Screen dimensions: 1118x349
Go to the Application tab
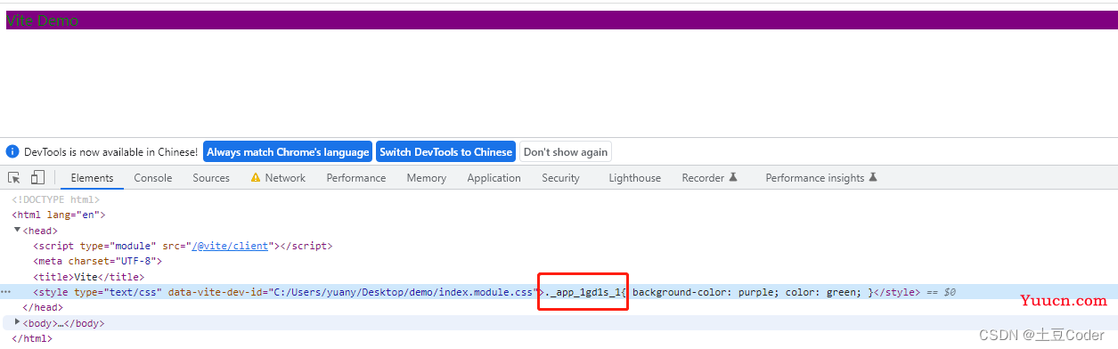click(494, 178)
